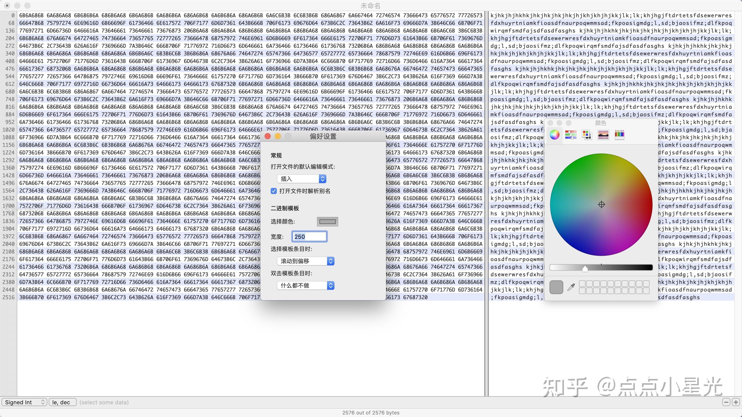Open the 选择颜色 color well in Preferences
This screenshot has height=417, width=742.
click(x=327, y=221)
